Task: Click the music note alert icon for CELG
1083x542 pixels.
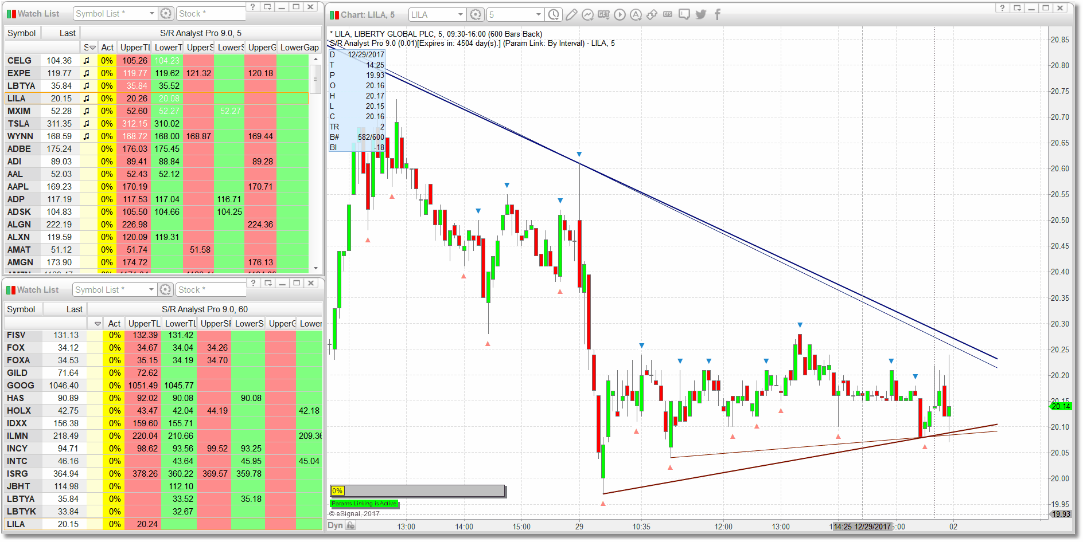Action: point(87,60)
